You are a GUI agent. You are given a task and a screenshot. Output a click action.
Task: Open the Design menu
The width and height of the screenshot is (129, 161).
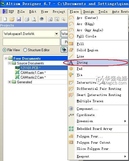(x=89, y=11)
